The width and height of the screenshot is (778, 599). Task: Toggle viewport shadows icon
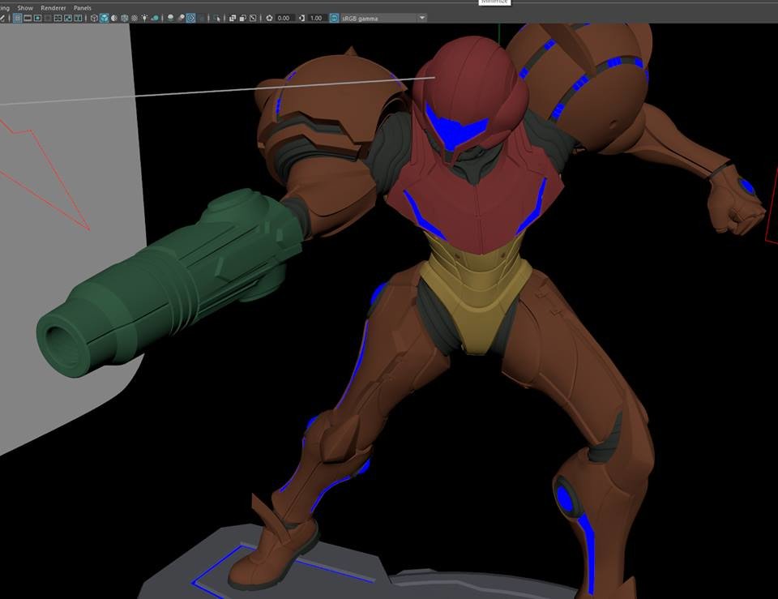point(155,18)
